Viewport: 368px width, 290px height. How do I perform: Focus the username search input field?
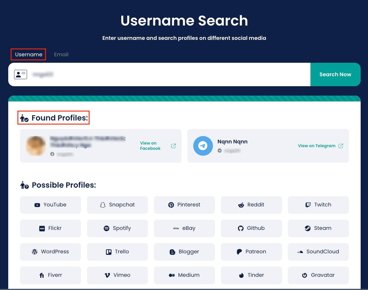point(159,74)
